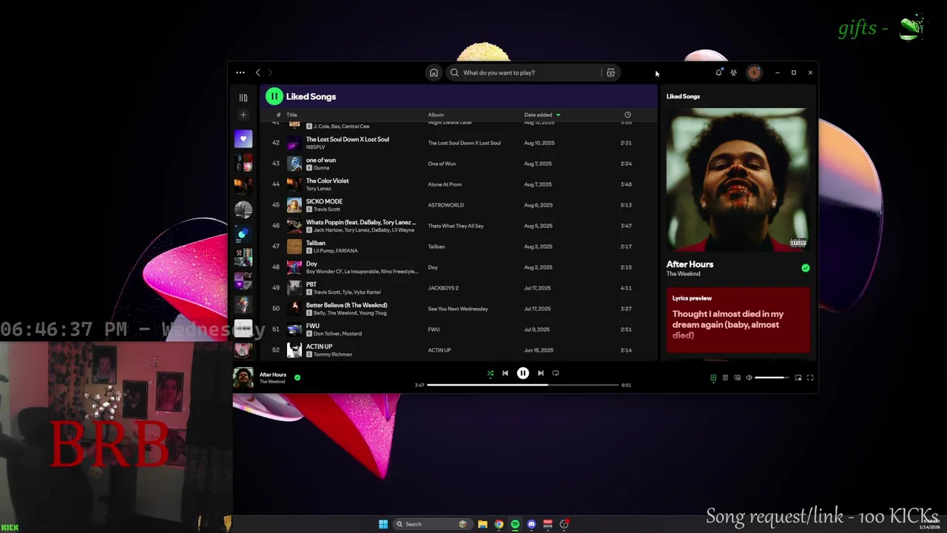The height and width of the screenshot is (533, 947).
Task: Click the 'What do you want to play?' search field
Action: tap(525, 73)
